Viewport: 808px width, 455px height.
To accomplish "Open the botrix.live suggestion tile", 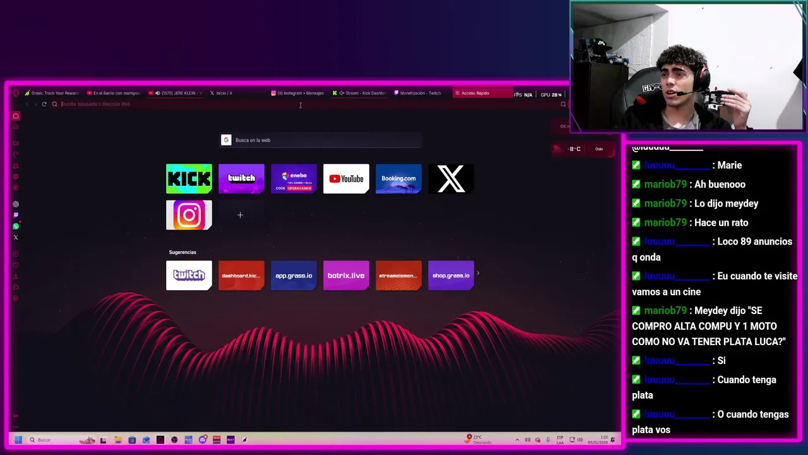I will coord(346,276).
